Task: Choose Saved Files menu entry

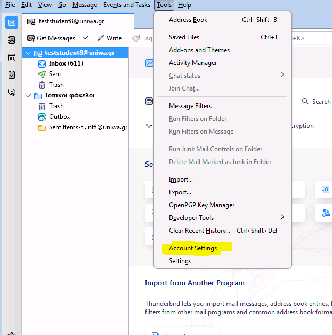Action: pos(223,37)
